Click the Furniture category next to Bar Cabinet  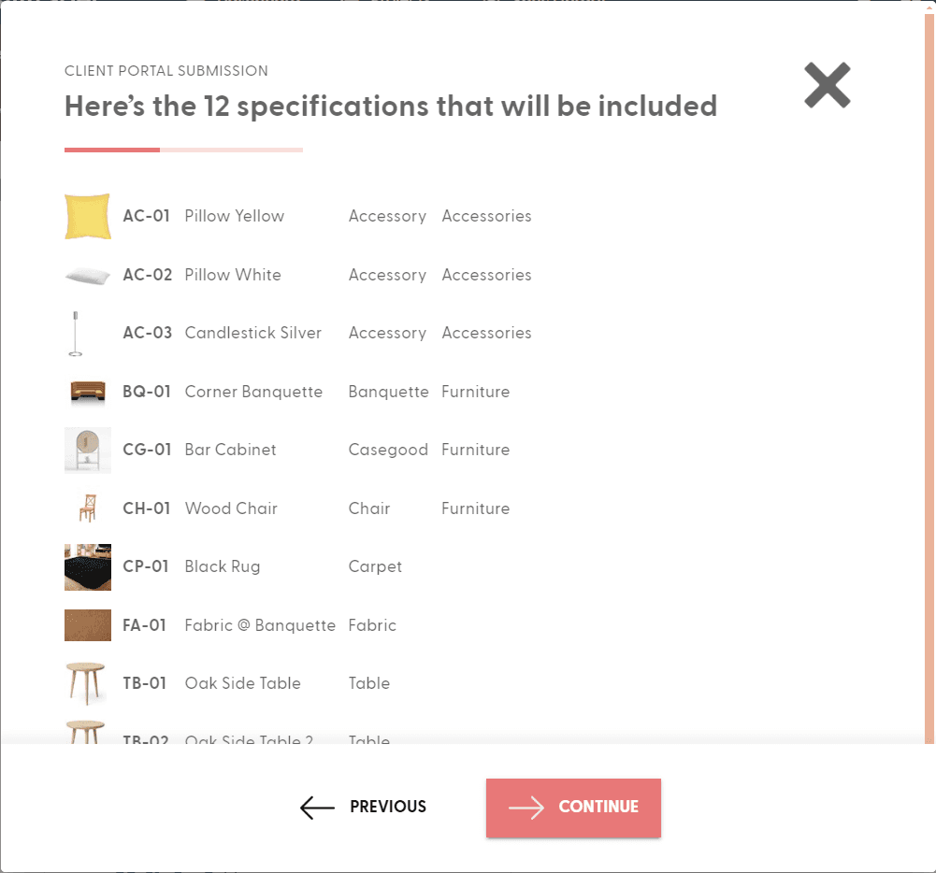[x=475, y=450]
